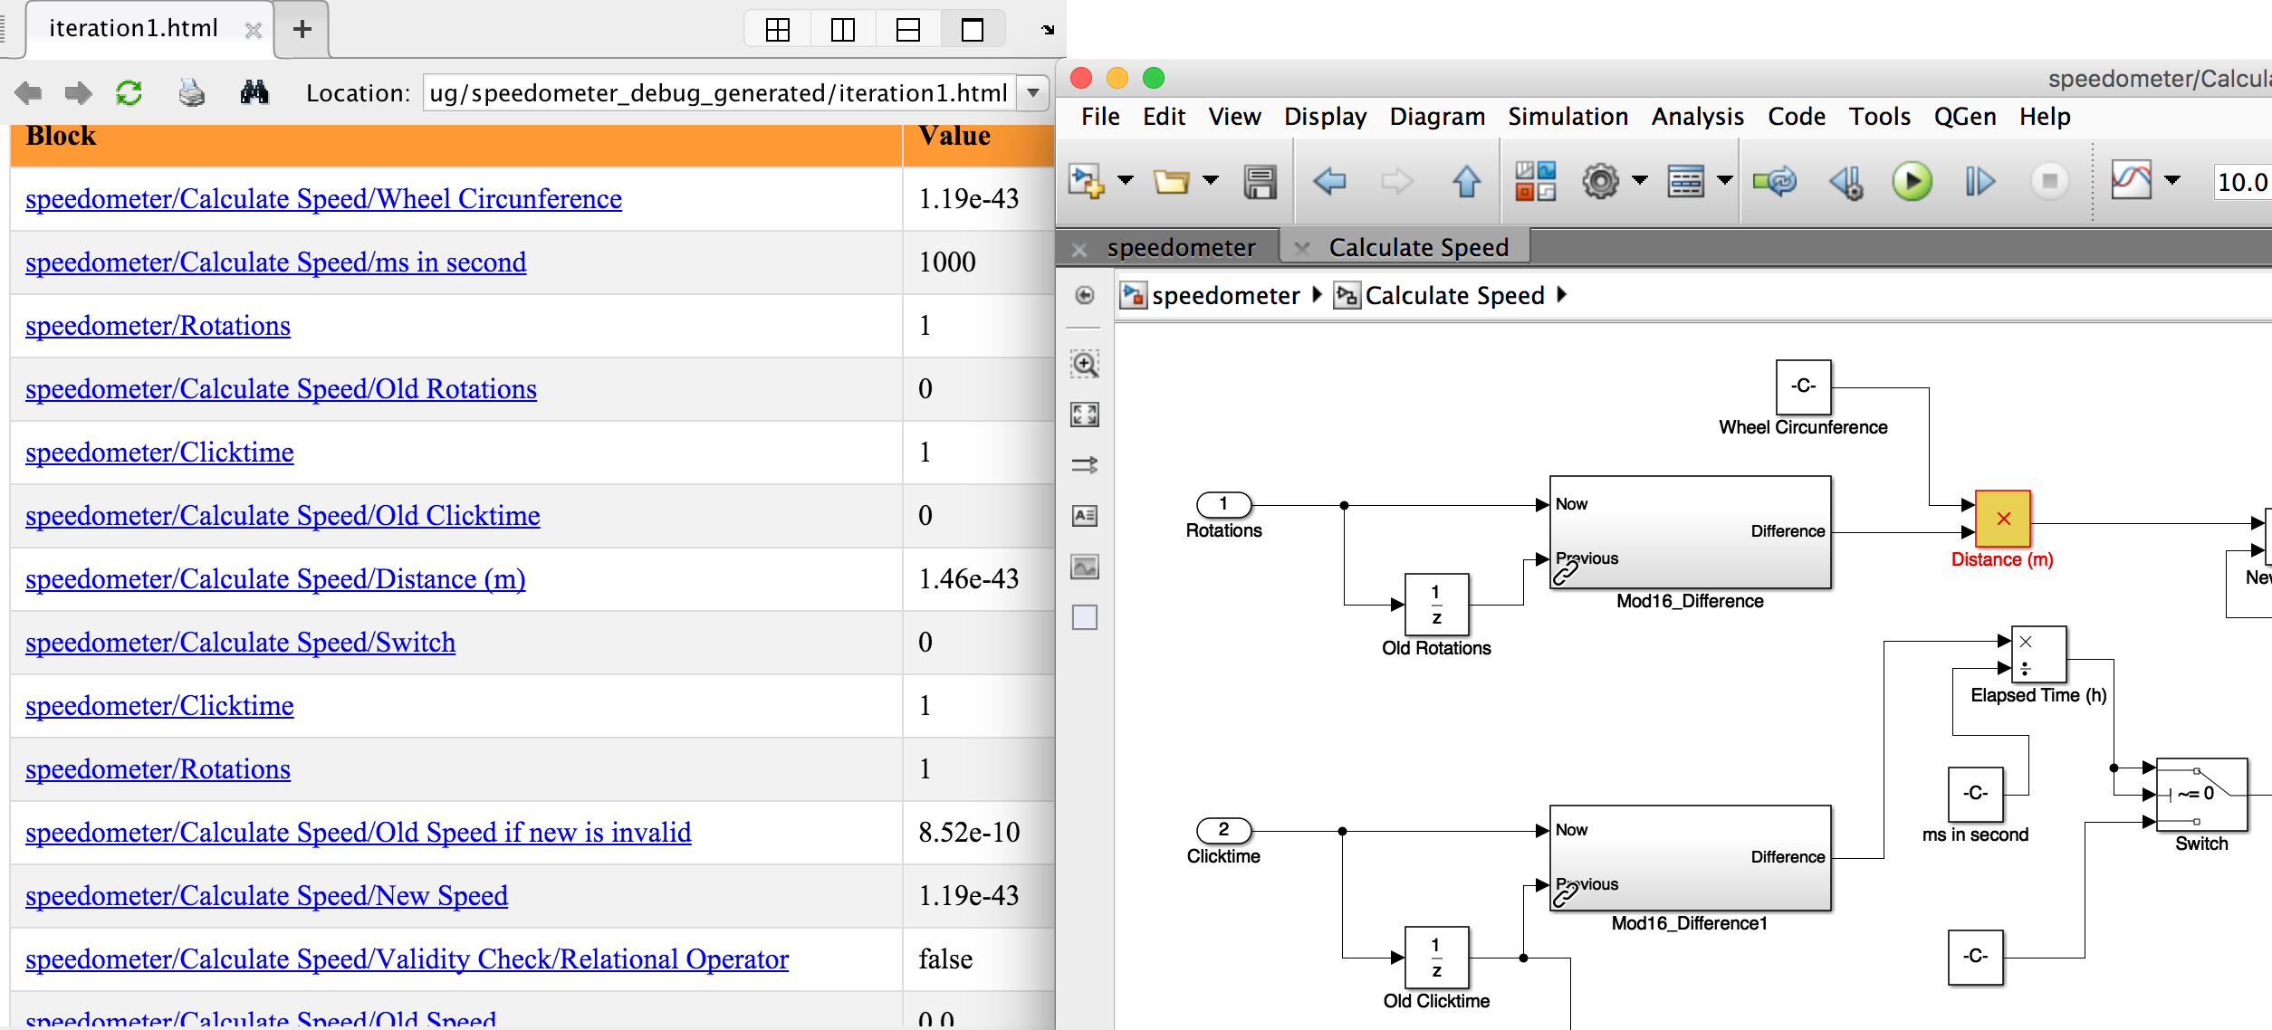Reload the iteration1.html page
The image size is (2272, 1030).
(x=129, y=92)
